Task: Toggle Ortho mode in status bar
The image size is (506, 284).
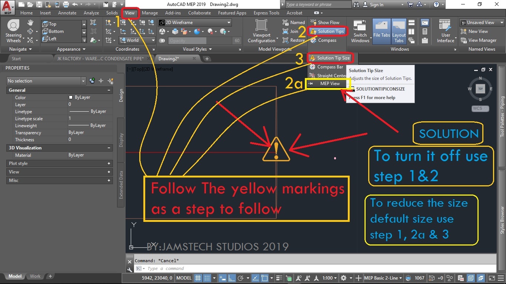Action: click(x=232, y=278)
